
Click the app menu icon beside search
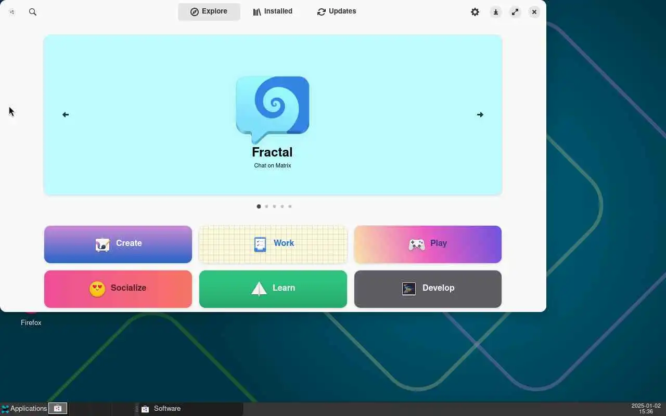(12, 12)
